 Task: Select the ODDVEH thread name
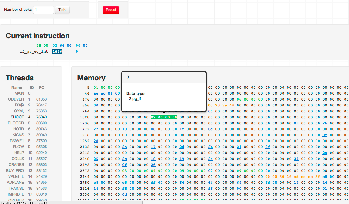click(x=16, y=99)
